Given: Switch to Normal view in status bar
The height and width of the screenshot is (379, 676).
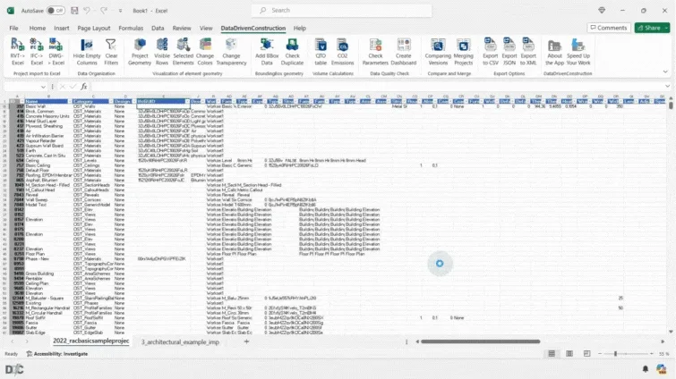Looking at the screenshot, I should click(x=552, y=354).
